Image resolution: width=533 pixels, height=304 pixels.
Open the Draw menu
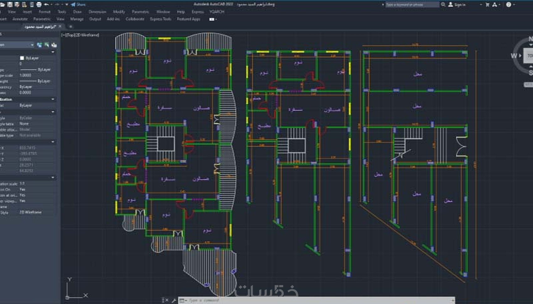click(77, 12)
